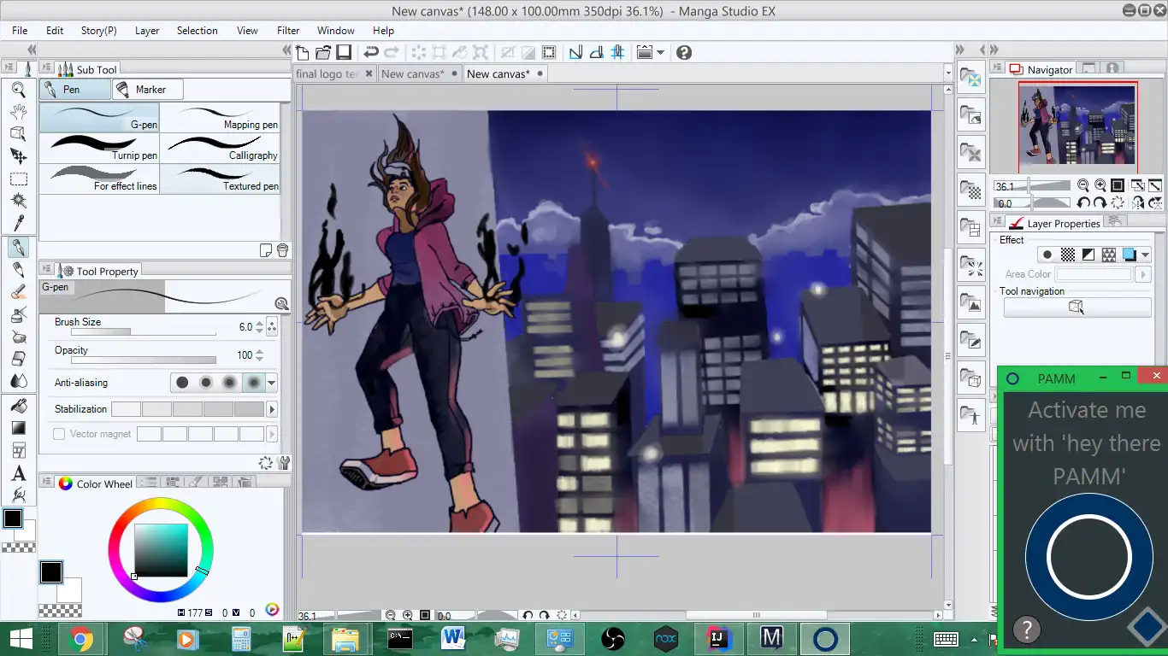Select the Zoom magnifier tool
This screenshot has height=656, width=1168.
pyautogui.click(x=18, y=89)
